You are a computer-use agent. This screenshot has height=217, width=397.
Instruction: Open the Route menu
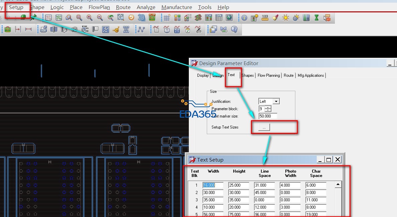[x=123, y=7]
